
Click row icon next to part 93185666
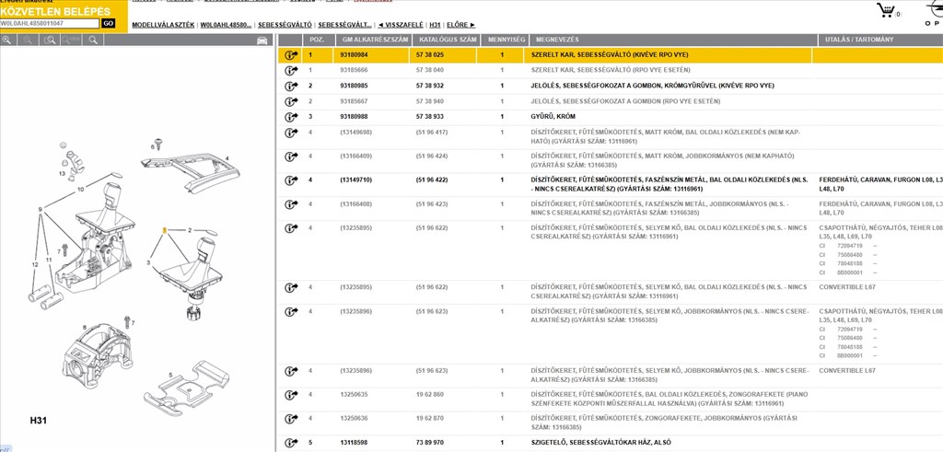click(291, 70)
